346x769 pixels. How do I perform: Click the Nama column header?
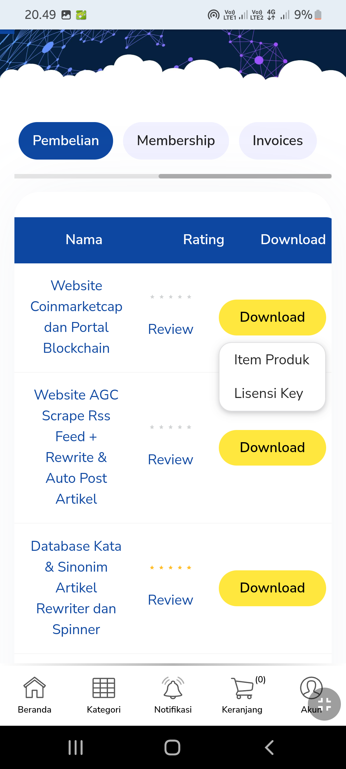point(84,240)
